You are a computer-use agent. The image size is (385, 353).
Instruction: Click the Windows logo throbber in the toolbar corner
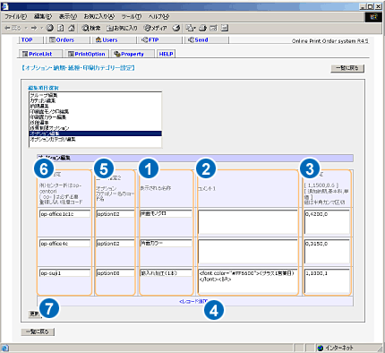[x=373, y=17]
